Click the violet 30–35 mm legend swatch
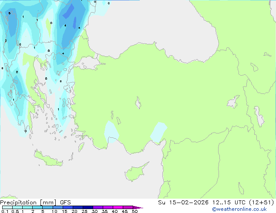The height and width of the screenshot is (213, 276). coord(98,207)
